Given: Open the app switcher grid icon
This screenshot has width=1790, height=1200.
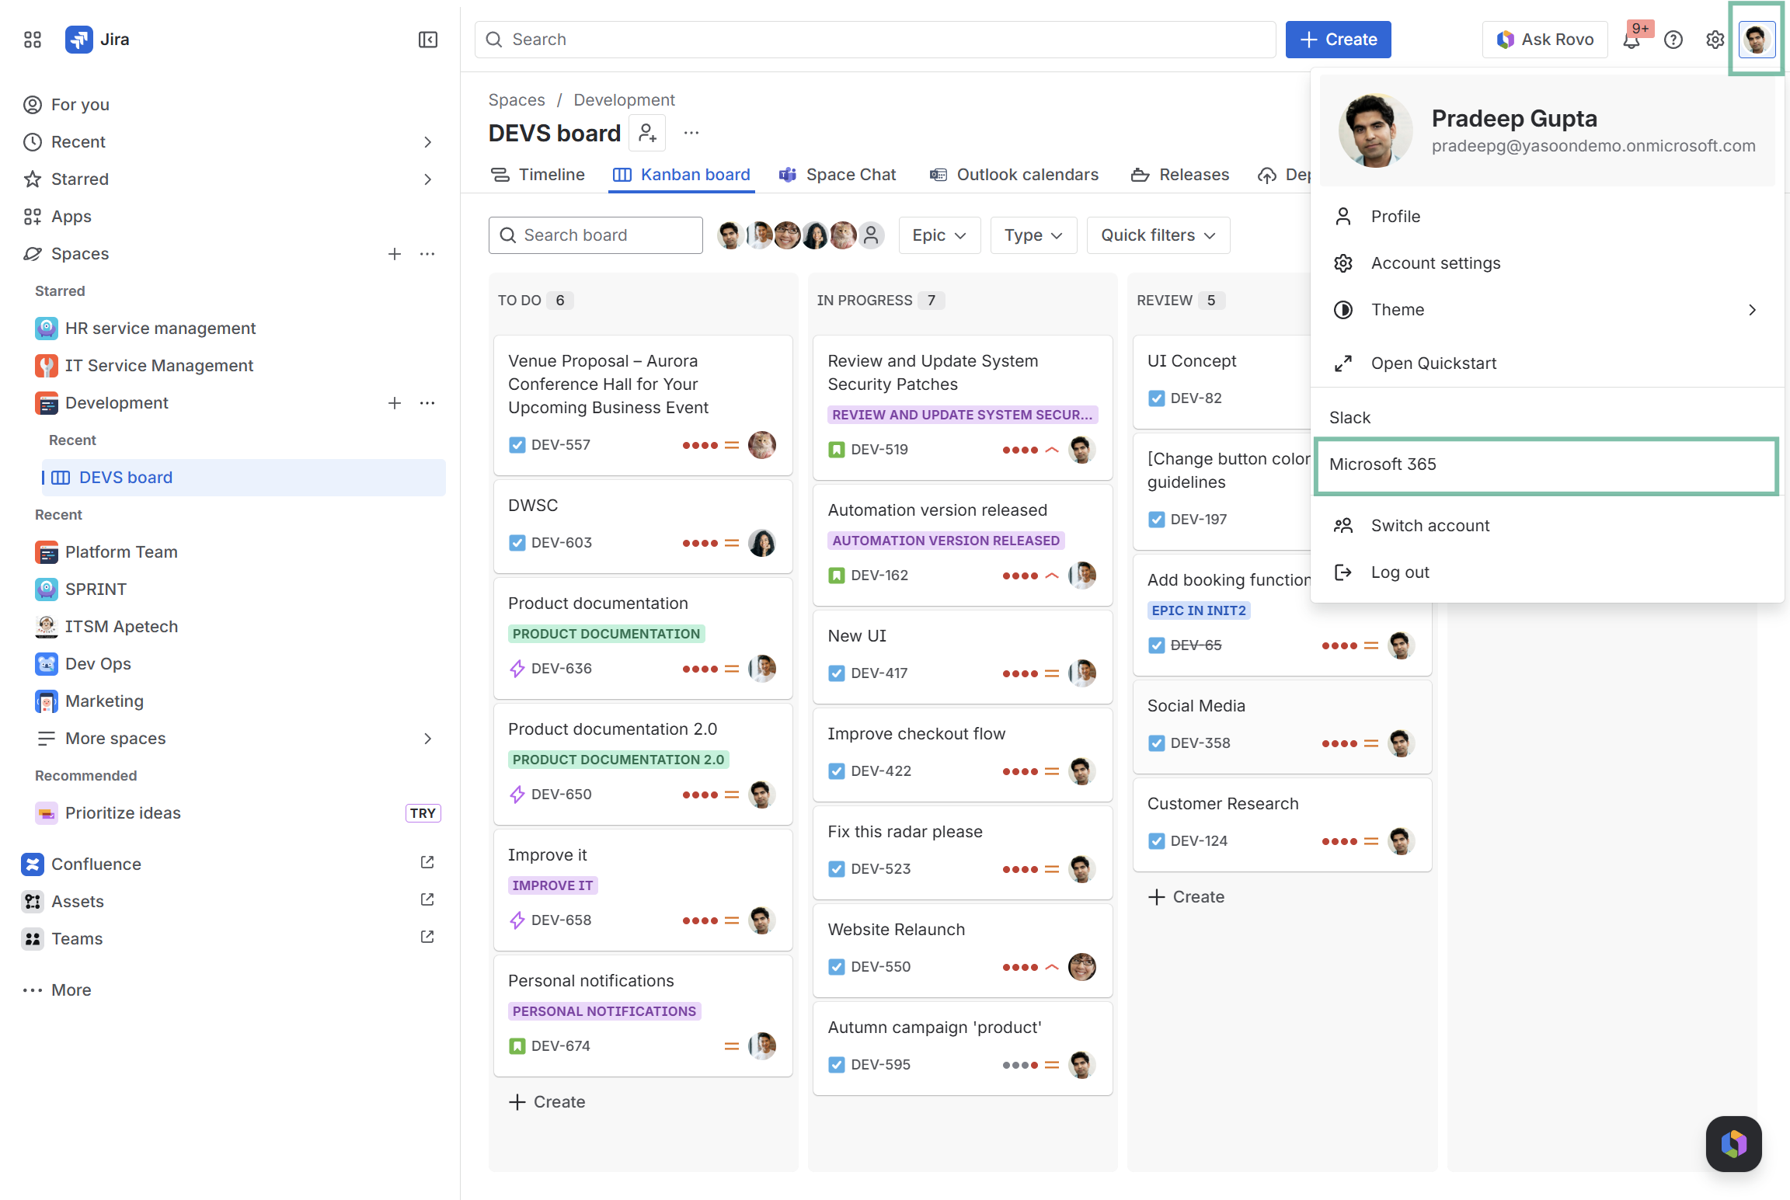Looking at the screenshot, I should coord(33,40).
